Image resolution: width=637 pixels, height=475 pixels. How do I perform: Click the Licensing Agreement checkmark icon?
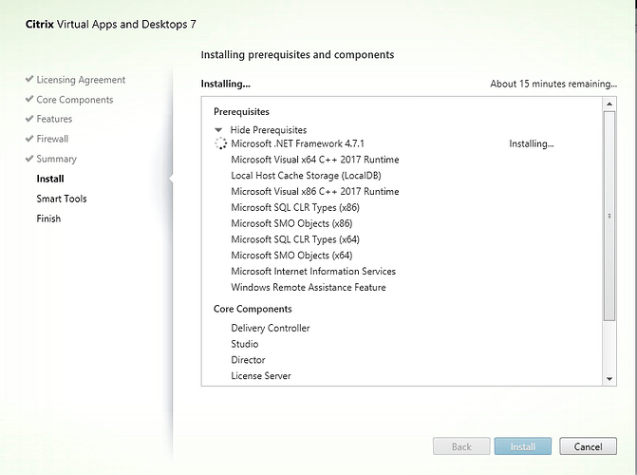click(x=29, y=80)
